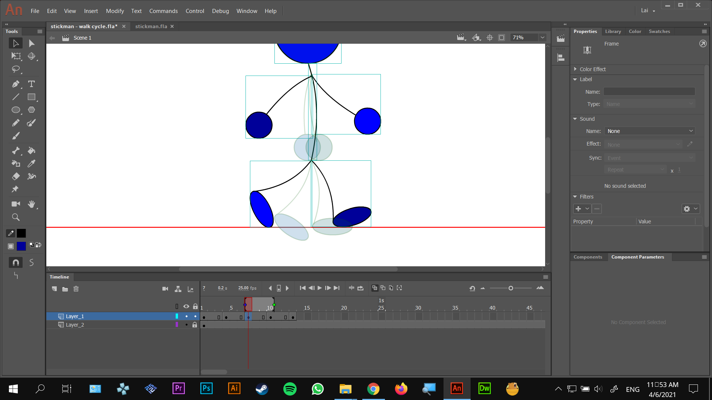This screenshot has width=712, height=400.
Task: Unlock Layer_2 with its lock icon
Action: (195, 325)
